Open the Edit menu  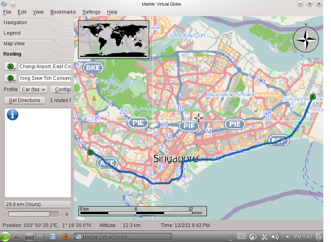(x=22, y=12)
